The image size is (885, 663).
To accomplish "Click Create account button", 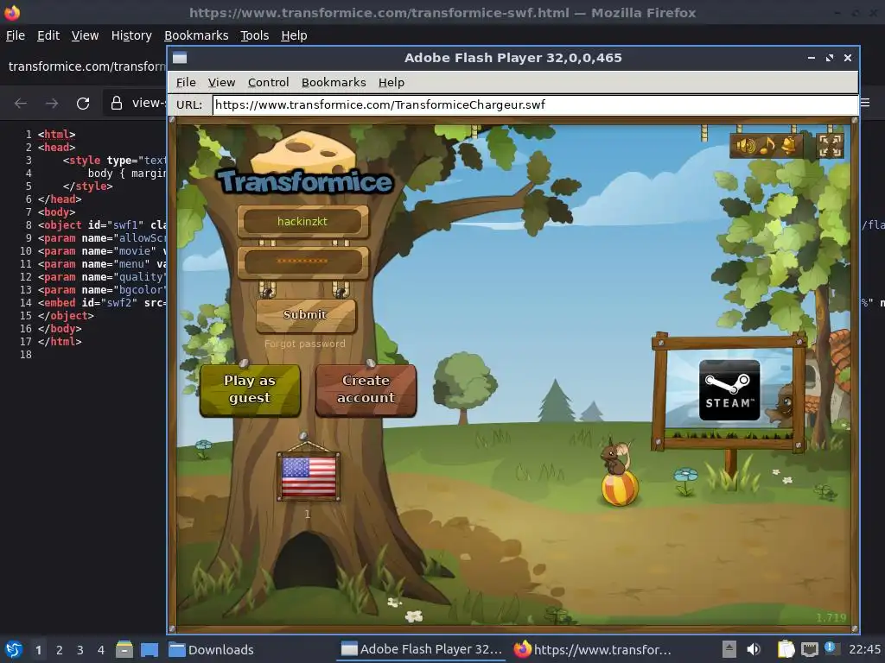I will click(x=366, y=389).
